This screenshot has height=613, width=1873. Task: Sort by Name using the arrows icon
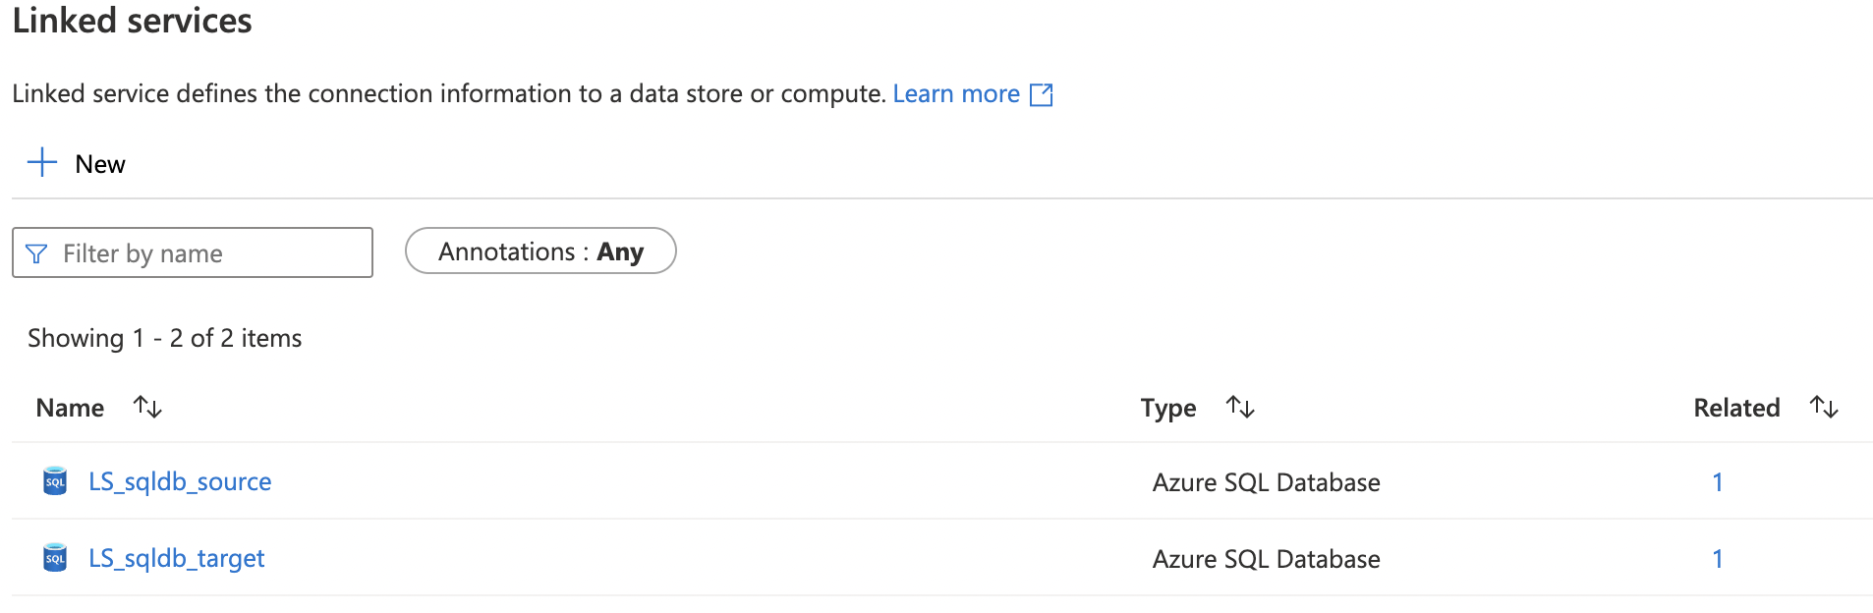[147, 407]
